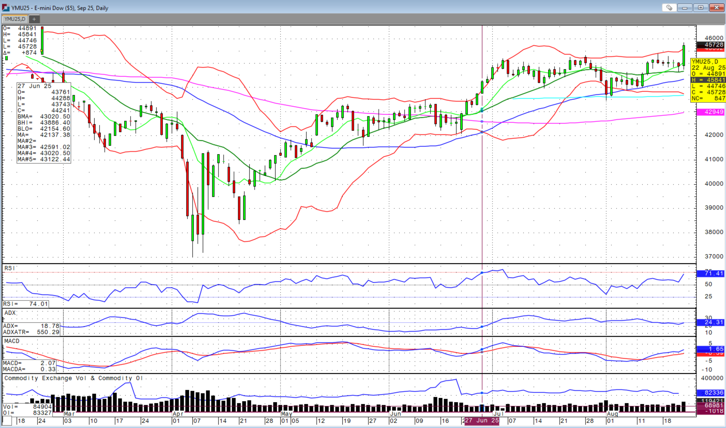Click the CQG chart icon in title bar
Image resolution: width=726 pixels, height=428 pixels.
point(6,7)
